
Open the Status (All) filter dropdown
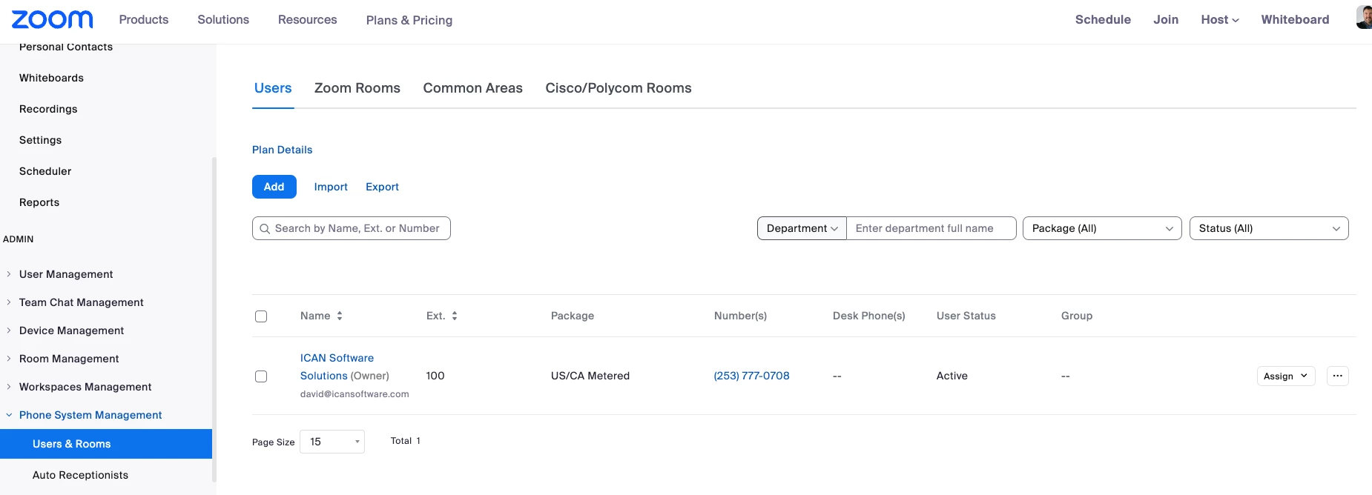pos(1268,228)
